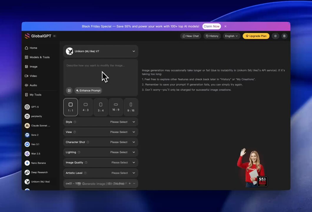This screenshot has width=312, height=212.
Task: Open the Artistic Level dropdown
Action: pos(101,173)
